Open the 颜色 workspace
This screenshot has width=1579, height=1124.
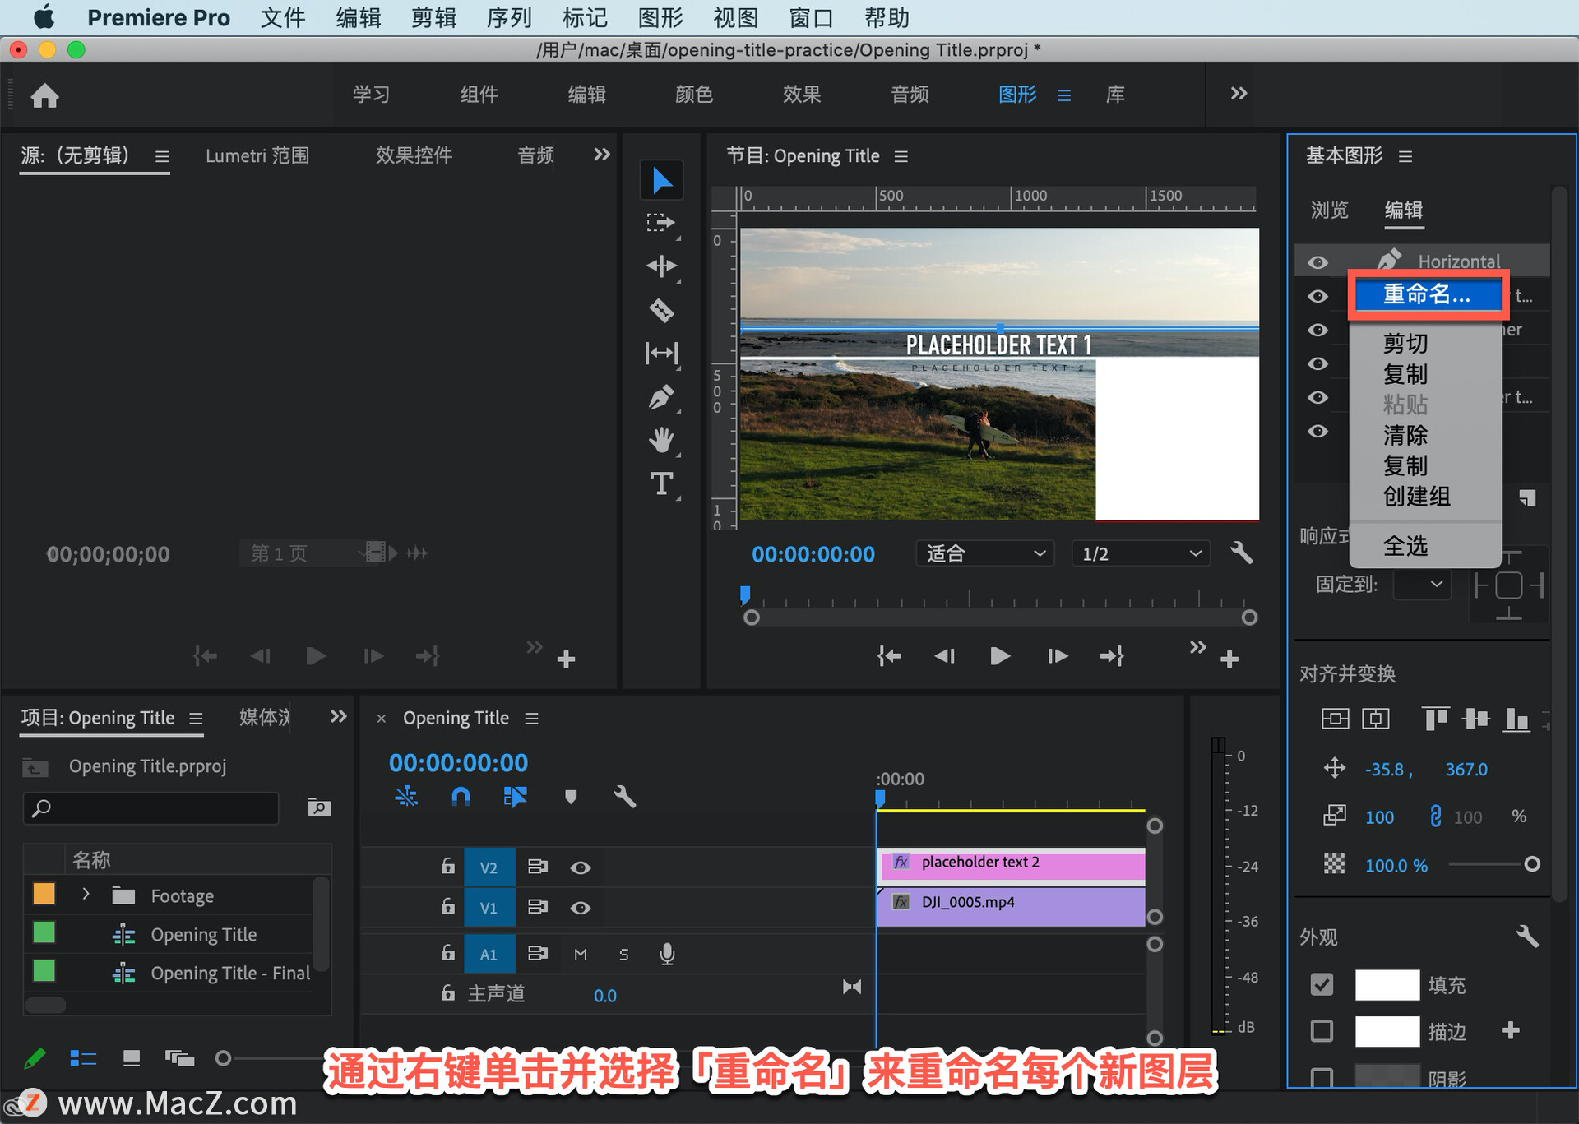694,95
